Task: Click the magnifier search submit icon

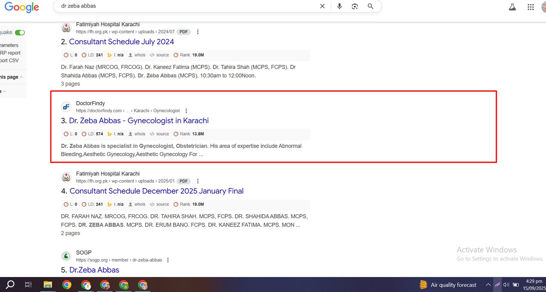Action: tap(370, 6)
